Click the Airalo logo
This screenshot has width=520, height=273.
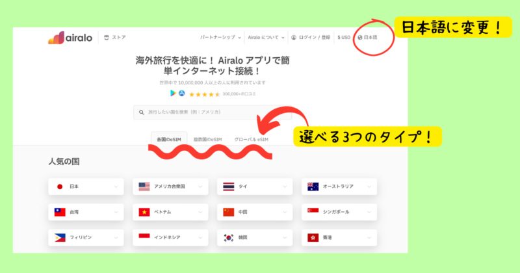tap(70, 38)
